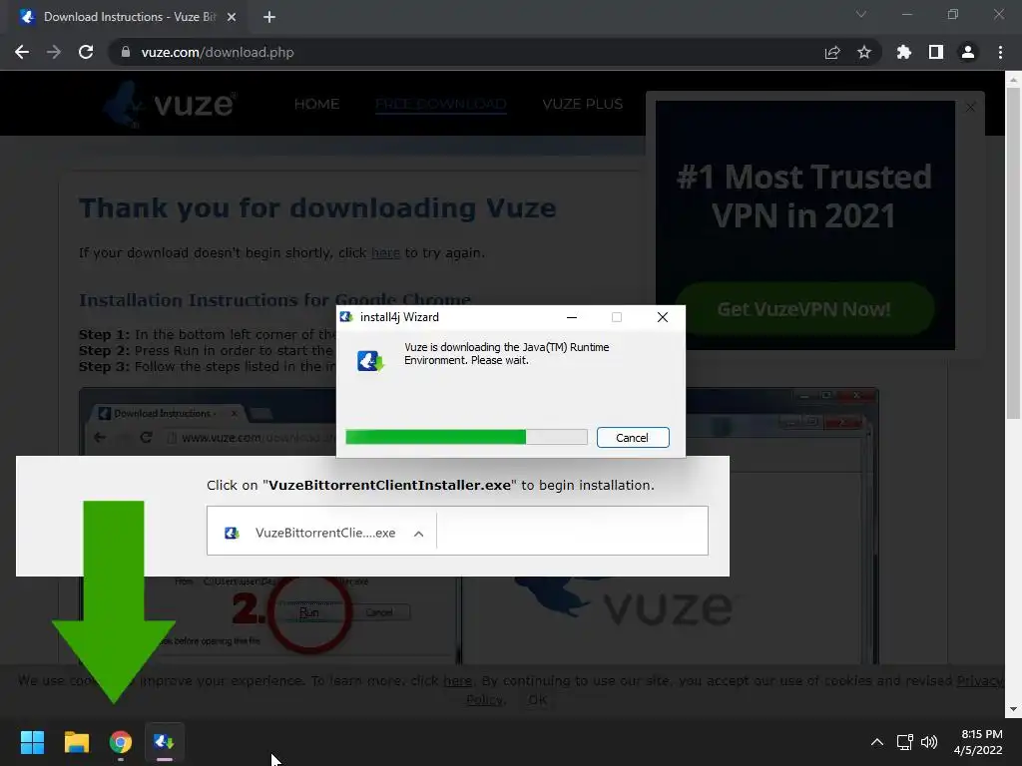This screenshot has width=1022, height=766.
Task: Click the install4j download progress bar
Action: point(466,437)
